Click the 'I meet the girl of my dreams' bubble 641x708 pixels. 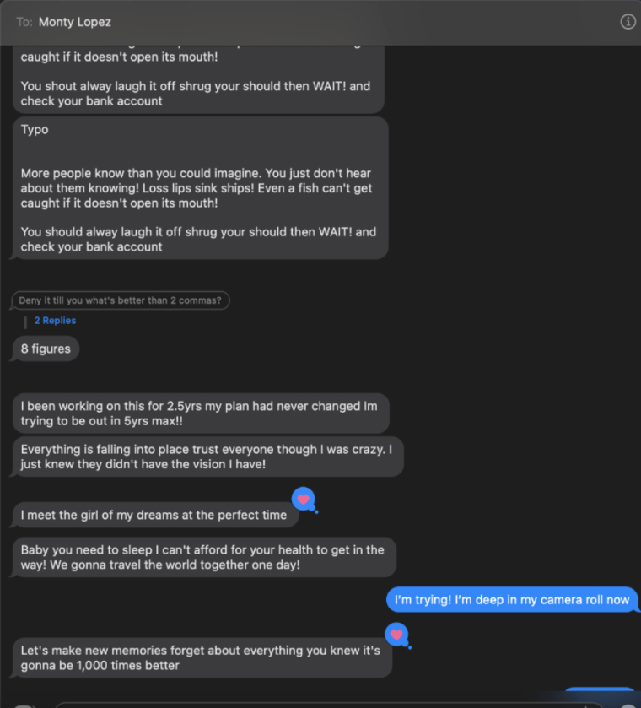155,516
